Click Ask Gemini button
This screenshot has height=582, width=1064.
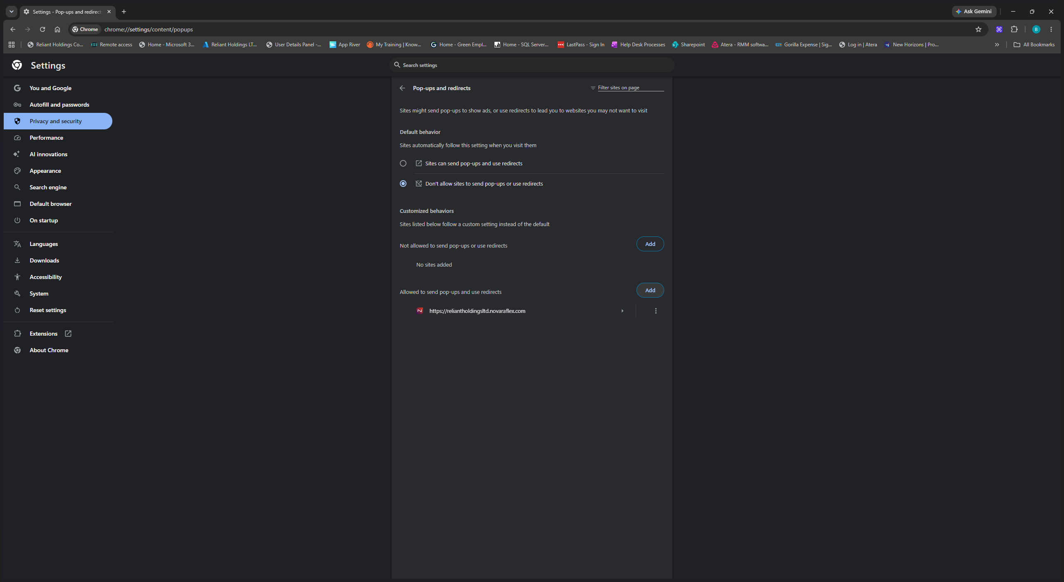pos(974,12)
